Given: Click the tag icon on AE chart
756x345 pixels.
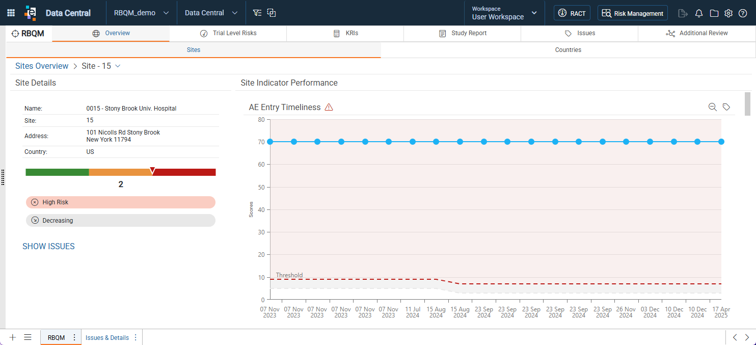Looking at the screenshot, I should click(726, 107).
